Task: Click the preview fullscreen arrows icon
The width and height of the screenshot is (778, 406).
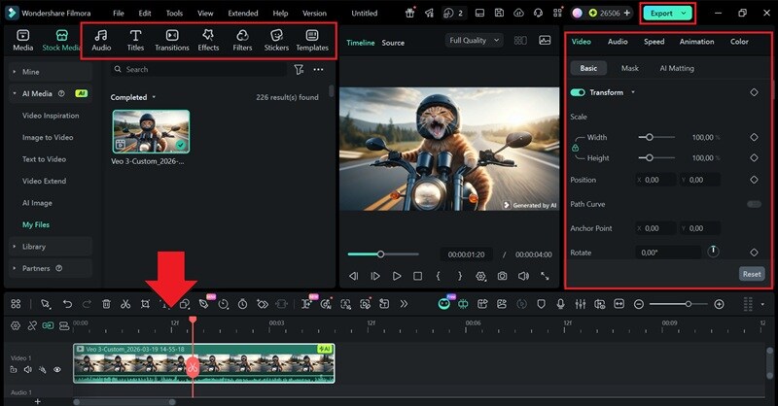Action: [x=545, y=276]
